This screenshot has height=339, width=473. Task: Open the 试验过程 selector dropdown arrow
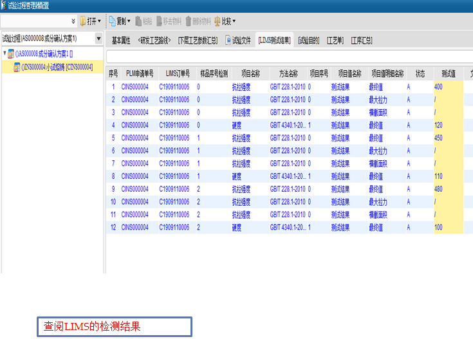(98, 39)
